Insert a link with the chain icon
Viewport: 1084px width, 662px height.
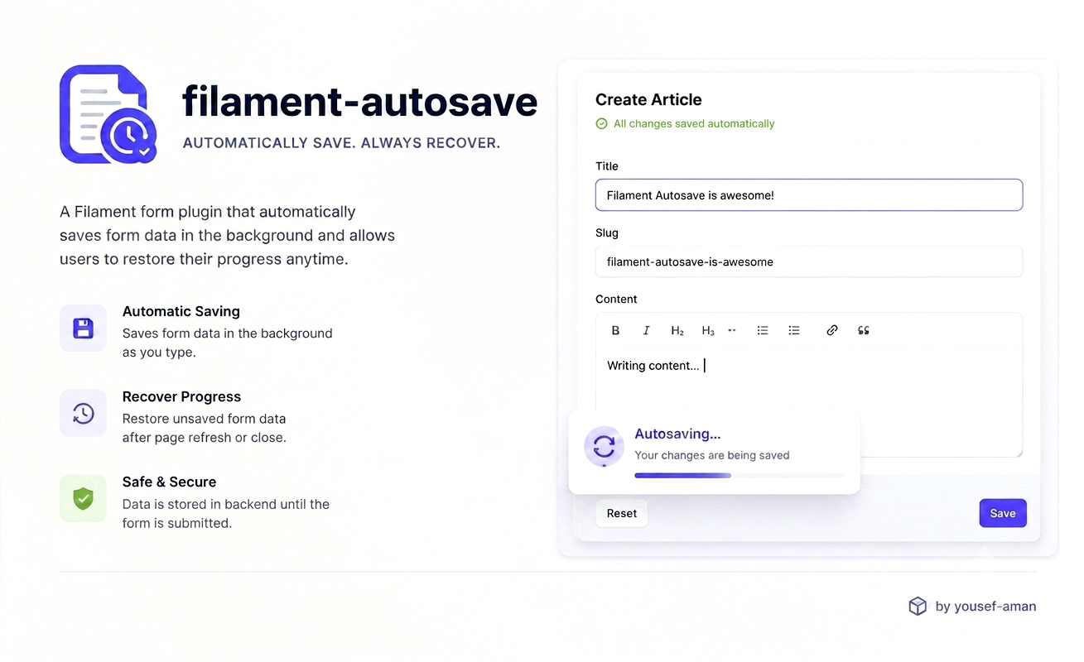(832, 330)
